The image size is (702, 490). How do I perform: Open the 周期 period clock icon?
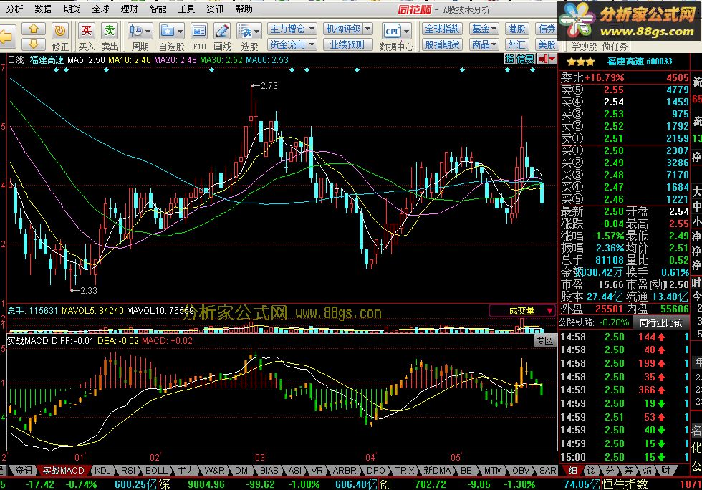point(135,32)
